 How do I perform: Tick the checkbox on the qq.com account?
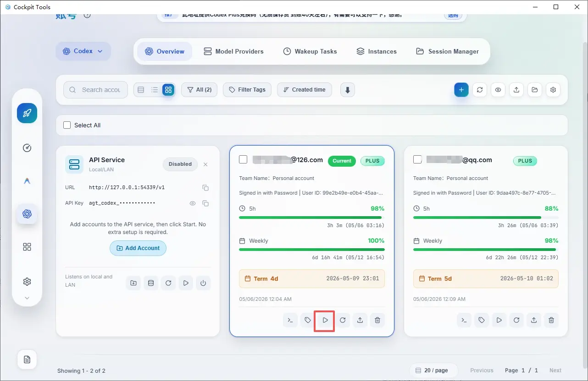pos(417,159)
